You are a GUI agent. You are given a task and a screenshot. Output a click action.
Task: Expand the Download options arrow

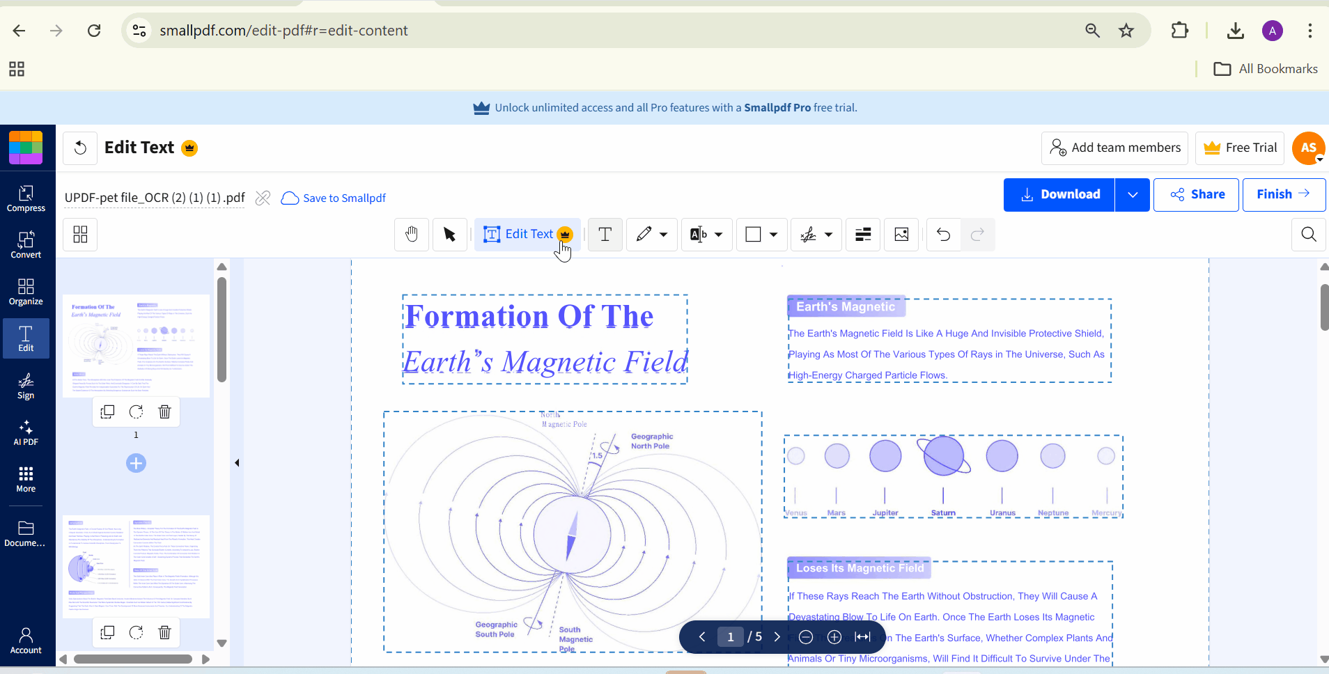[x=1133, y=195]
